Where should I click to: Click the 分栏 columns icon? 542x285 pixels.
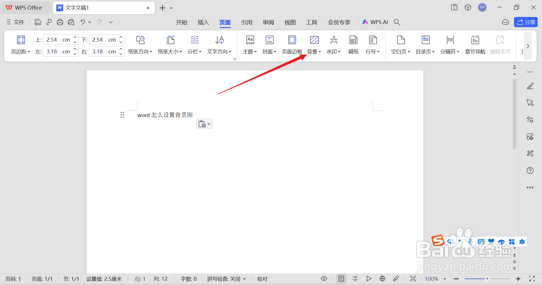(x=195, y=40)
